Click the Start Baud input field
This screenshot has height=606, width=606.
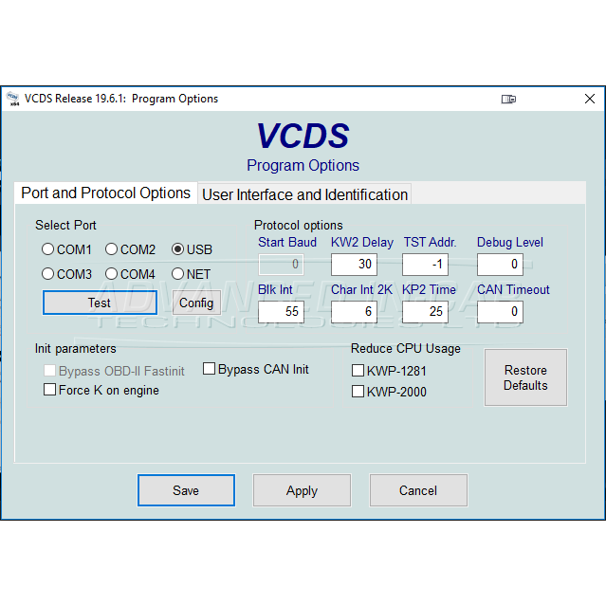[x=281, y=265]
